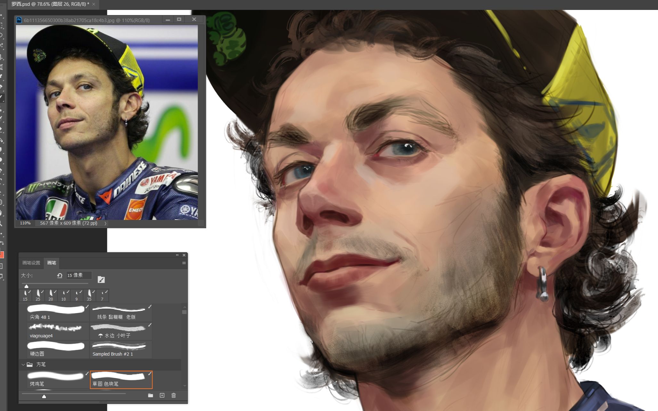Select the 罗西.psd document tab
658x411 pixels.
(x=50, y=4)
